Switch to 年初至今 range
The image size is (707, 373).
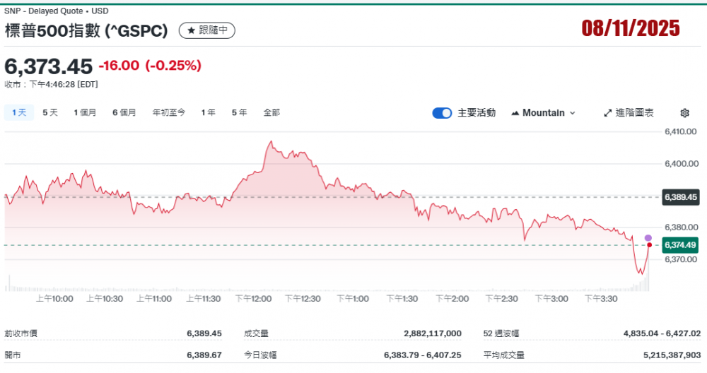click(x=169, y=112)
